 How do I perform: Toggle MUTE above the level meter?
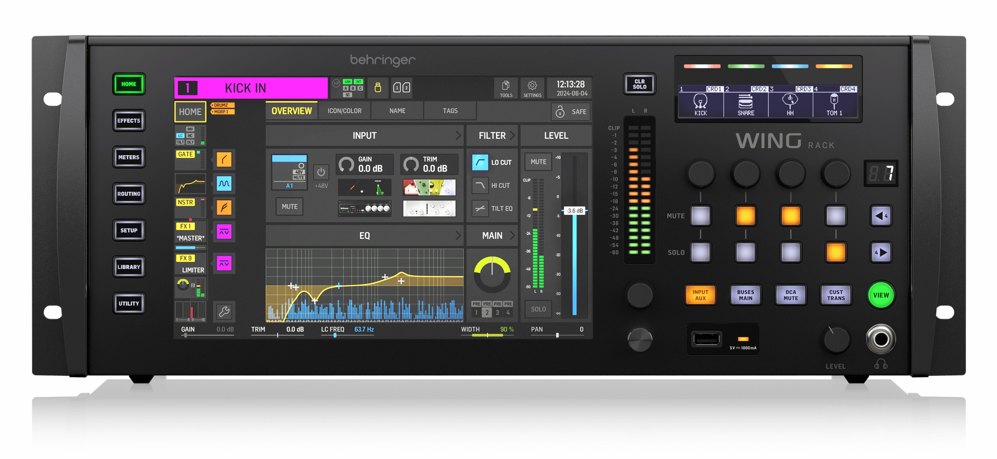tap(538, 162)
